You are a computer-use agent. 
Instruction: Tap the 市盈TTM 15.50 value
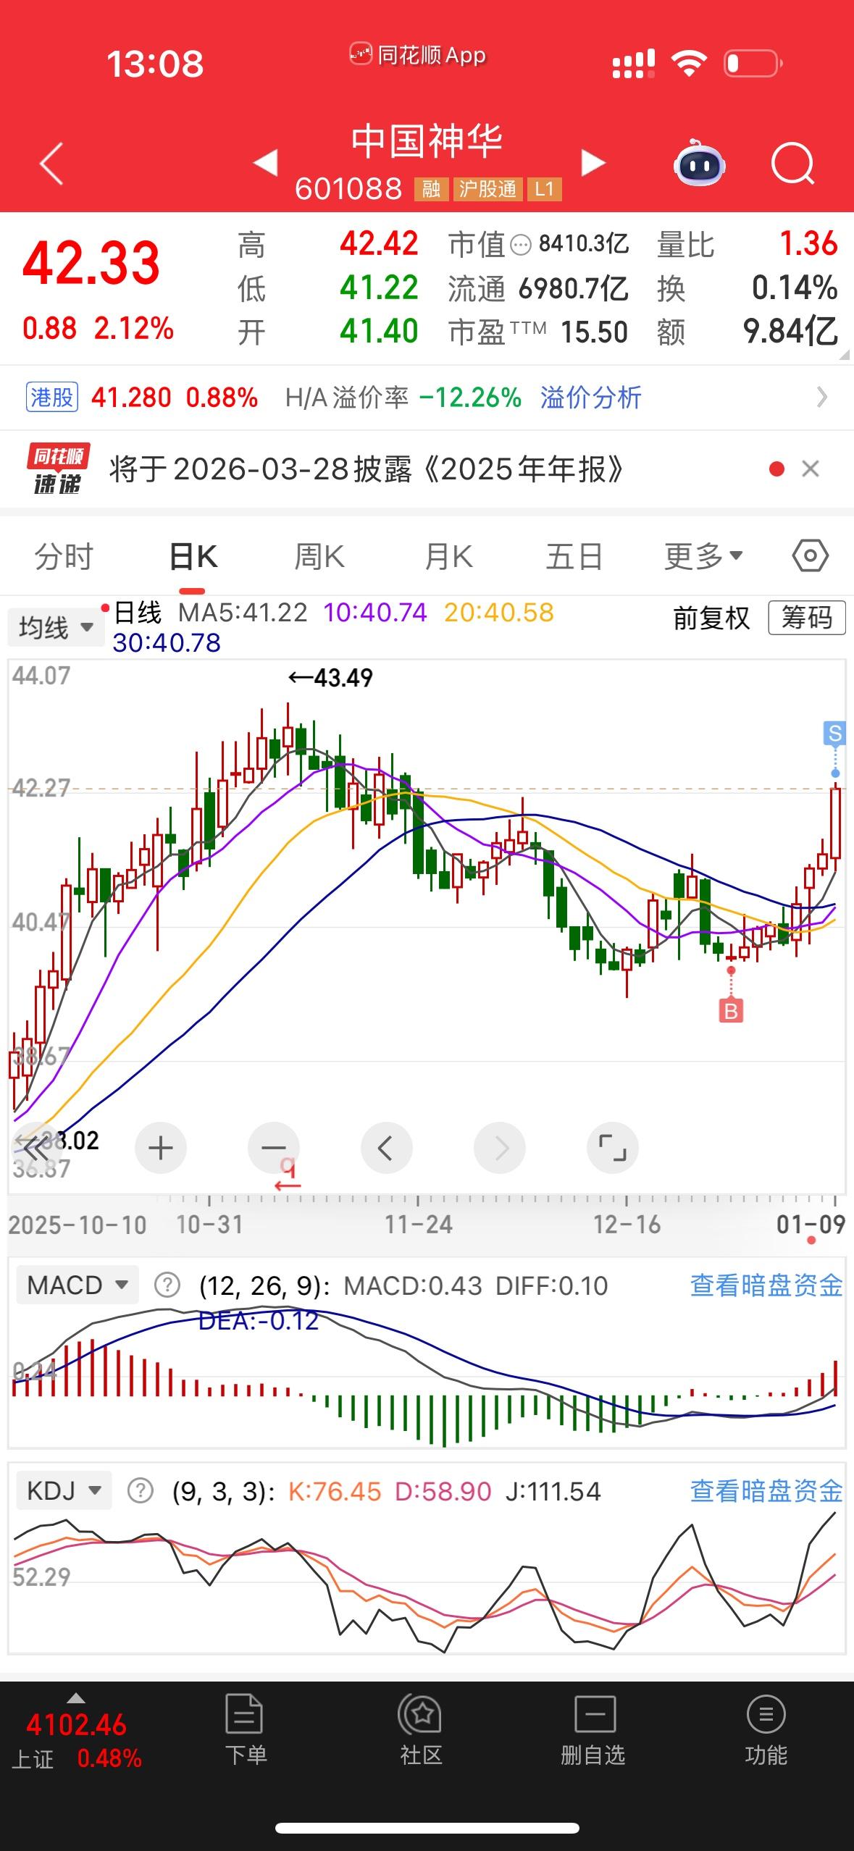538,332
